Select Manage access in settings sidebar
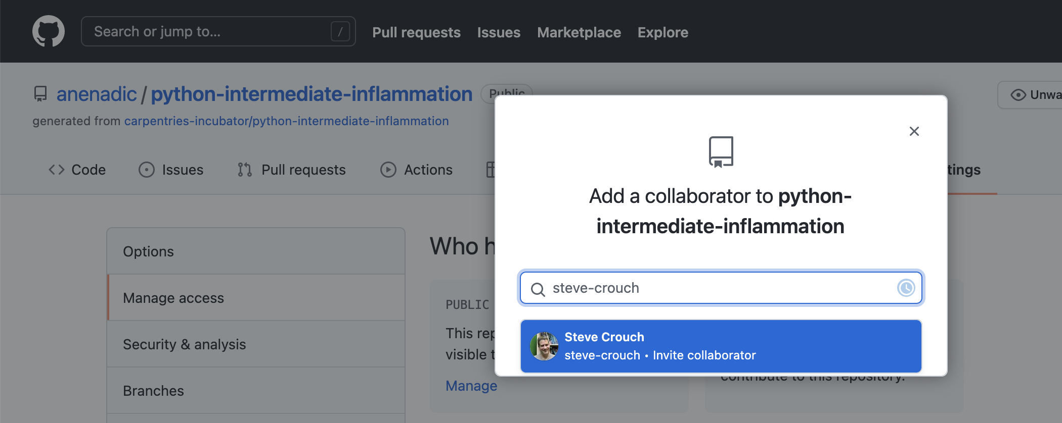 tap(256, 298)
